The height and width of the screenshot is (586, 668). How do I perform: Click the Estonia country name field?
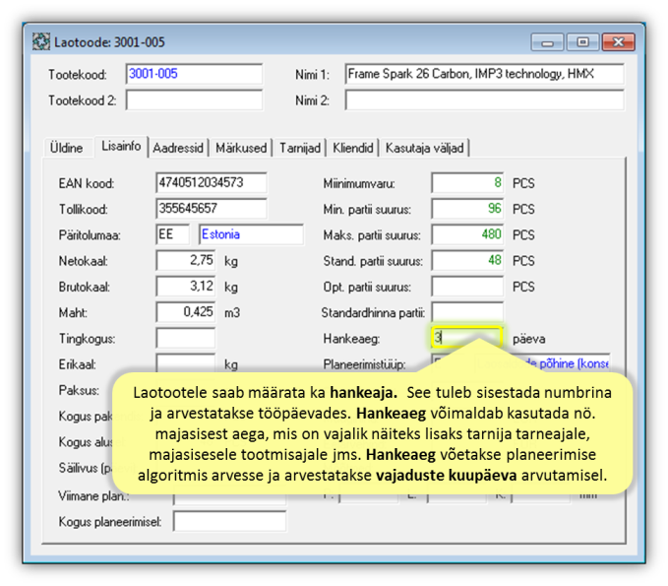[251, 234]
